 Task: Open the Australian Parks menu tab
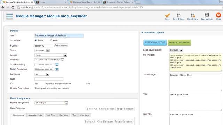[x=35, y=115]
